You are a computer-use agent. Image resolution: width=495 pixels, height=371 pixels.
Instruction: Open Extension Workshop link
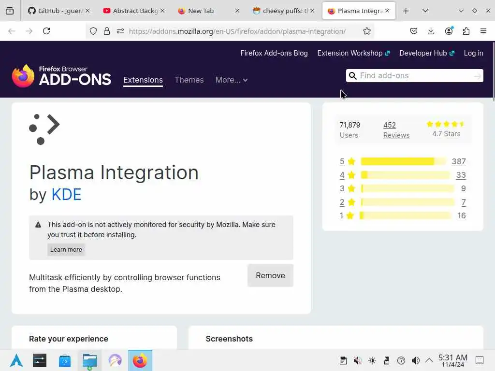[x=353, y=53]
